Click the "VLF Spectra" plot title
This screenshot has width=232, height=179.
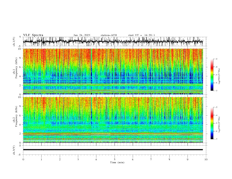point(33,35)
